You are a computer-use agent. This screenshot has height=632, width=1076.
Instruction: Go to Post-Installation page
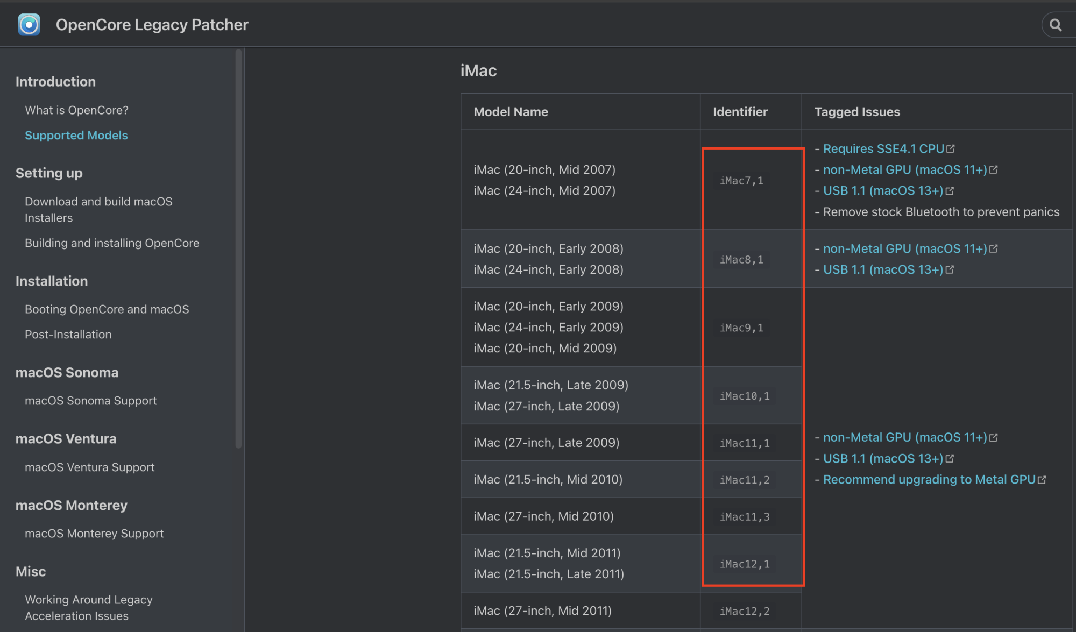(x=68, y=335)
